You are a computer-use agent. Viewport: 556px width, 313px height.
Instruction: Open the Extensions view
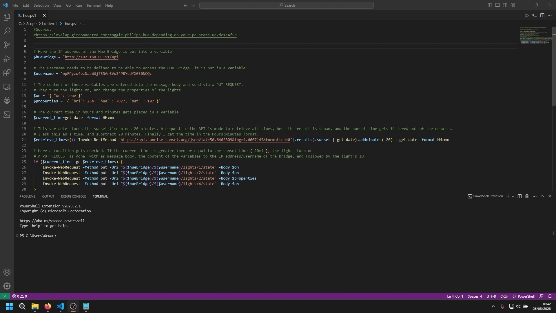pos(7,73)
